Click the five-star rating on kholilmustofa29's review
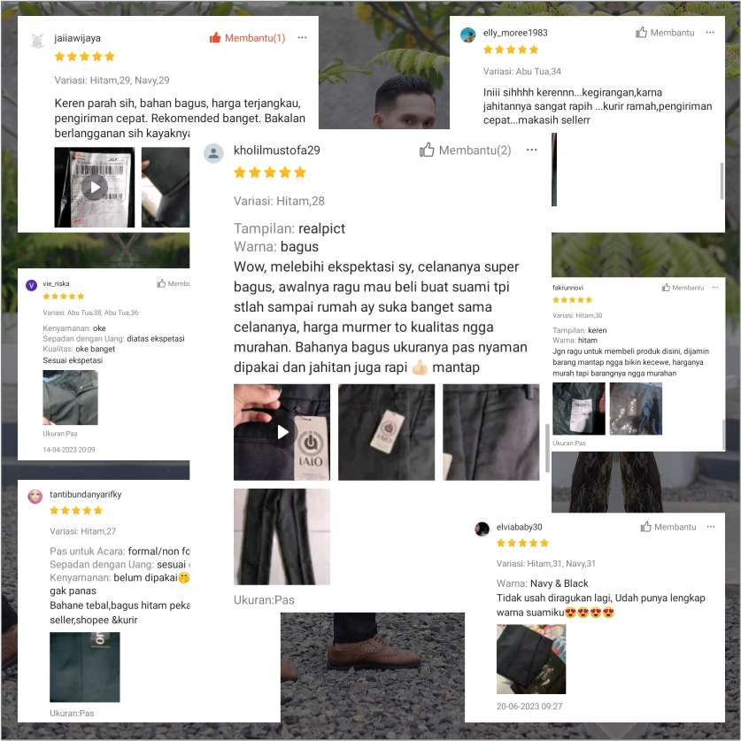 270,172
